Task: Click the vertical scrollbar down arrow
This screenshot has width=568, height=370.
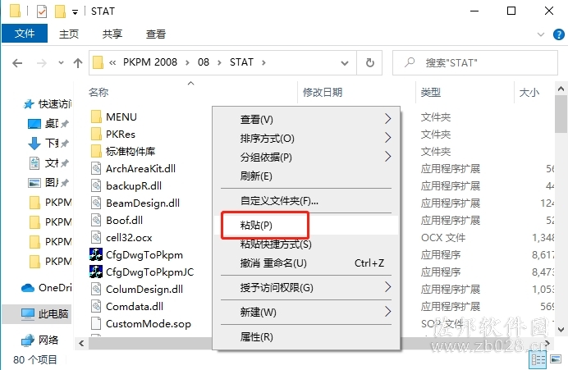Action: 561,330
